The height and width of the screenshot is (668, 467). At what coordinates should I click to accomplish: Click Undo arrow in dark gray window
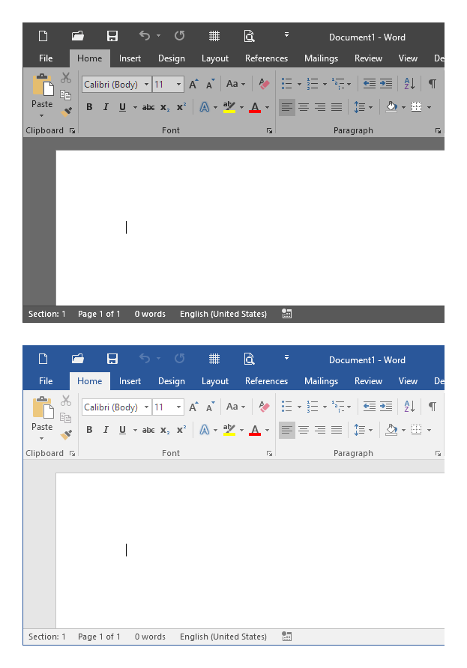(145, 36)
